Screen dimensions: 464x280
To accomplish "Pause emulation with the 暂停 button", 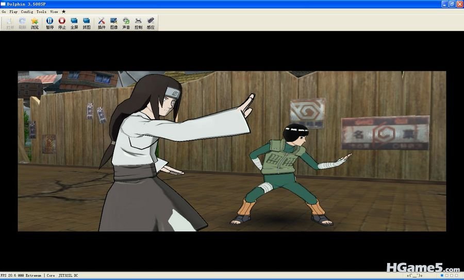I will 49,23.
